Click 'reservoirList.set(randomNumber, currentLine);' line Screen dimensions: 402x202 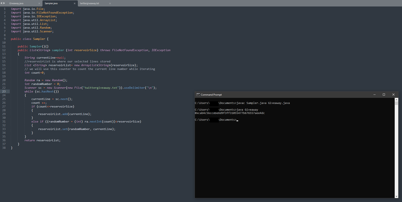pos(77,129)
